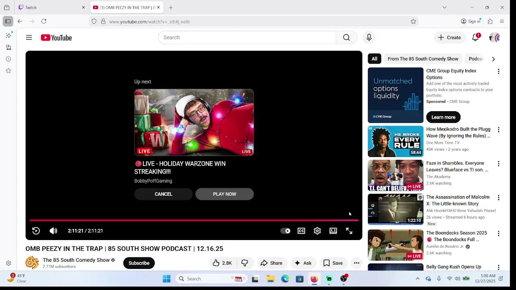
Task: Share the video
Action: [271, 263]
